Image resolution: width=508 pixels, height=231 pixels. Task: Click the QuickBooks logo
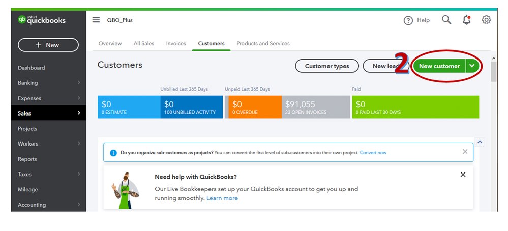click(x=42, y=20)
